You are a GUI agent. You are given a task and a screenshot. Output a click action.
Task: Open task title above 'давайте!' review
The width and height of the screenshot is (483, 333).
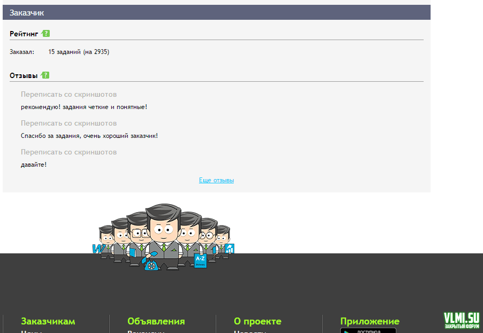(68, 152)
